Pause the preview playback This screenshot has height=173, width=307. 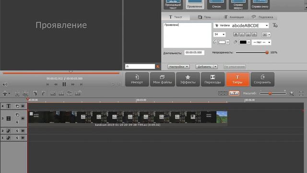point(64,85)
